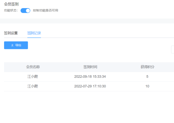
Task: Click the 获得积分 column header
Action: pos(147,67)
